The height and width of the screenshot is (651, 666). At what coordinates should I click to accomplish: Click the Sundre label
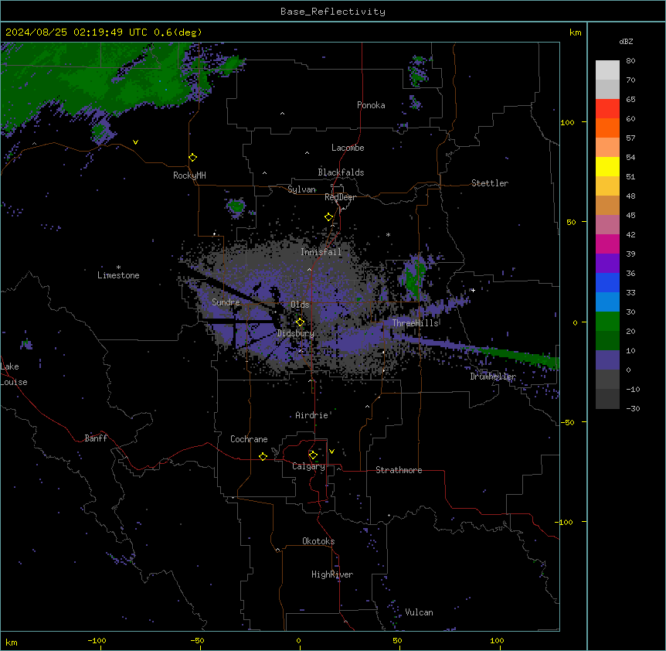tap(226, 302)
